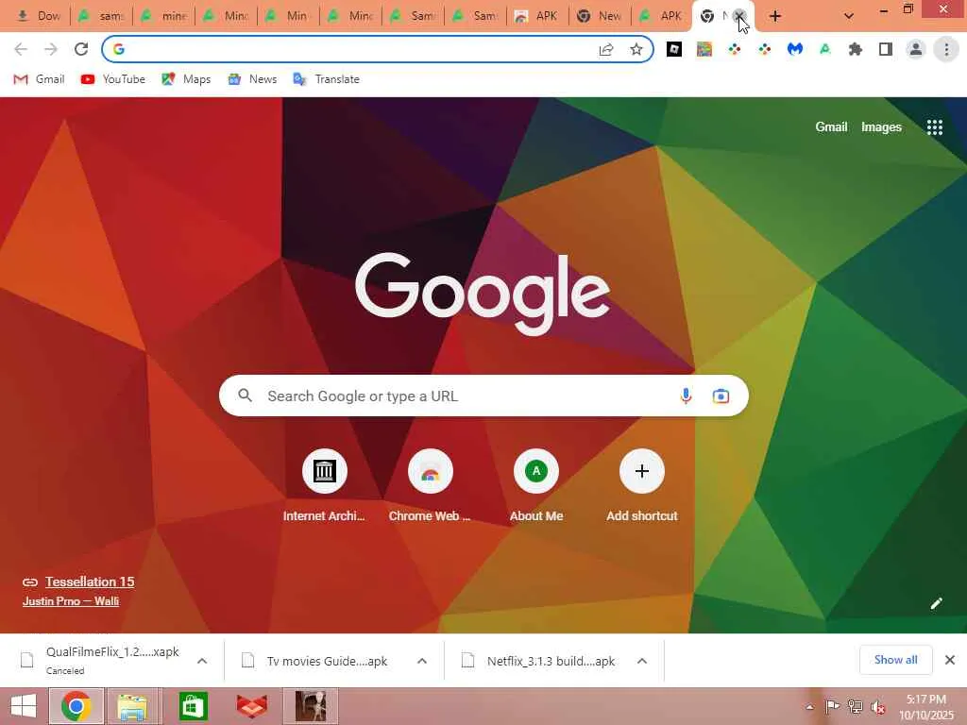Expand options for Netflix_3.1.3 download

642,661
